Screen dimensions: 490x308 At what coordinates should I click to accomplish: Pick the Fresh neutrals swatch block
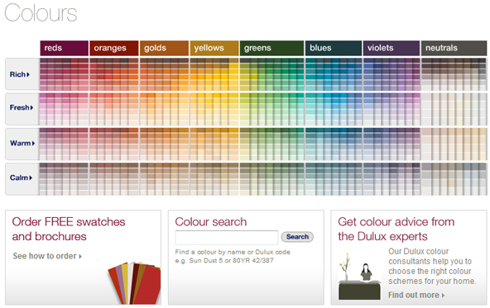(454, 109)
